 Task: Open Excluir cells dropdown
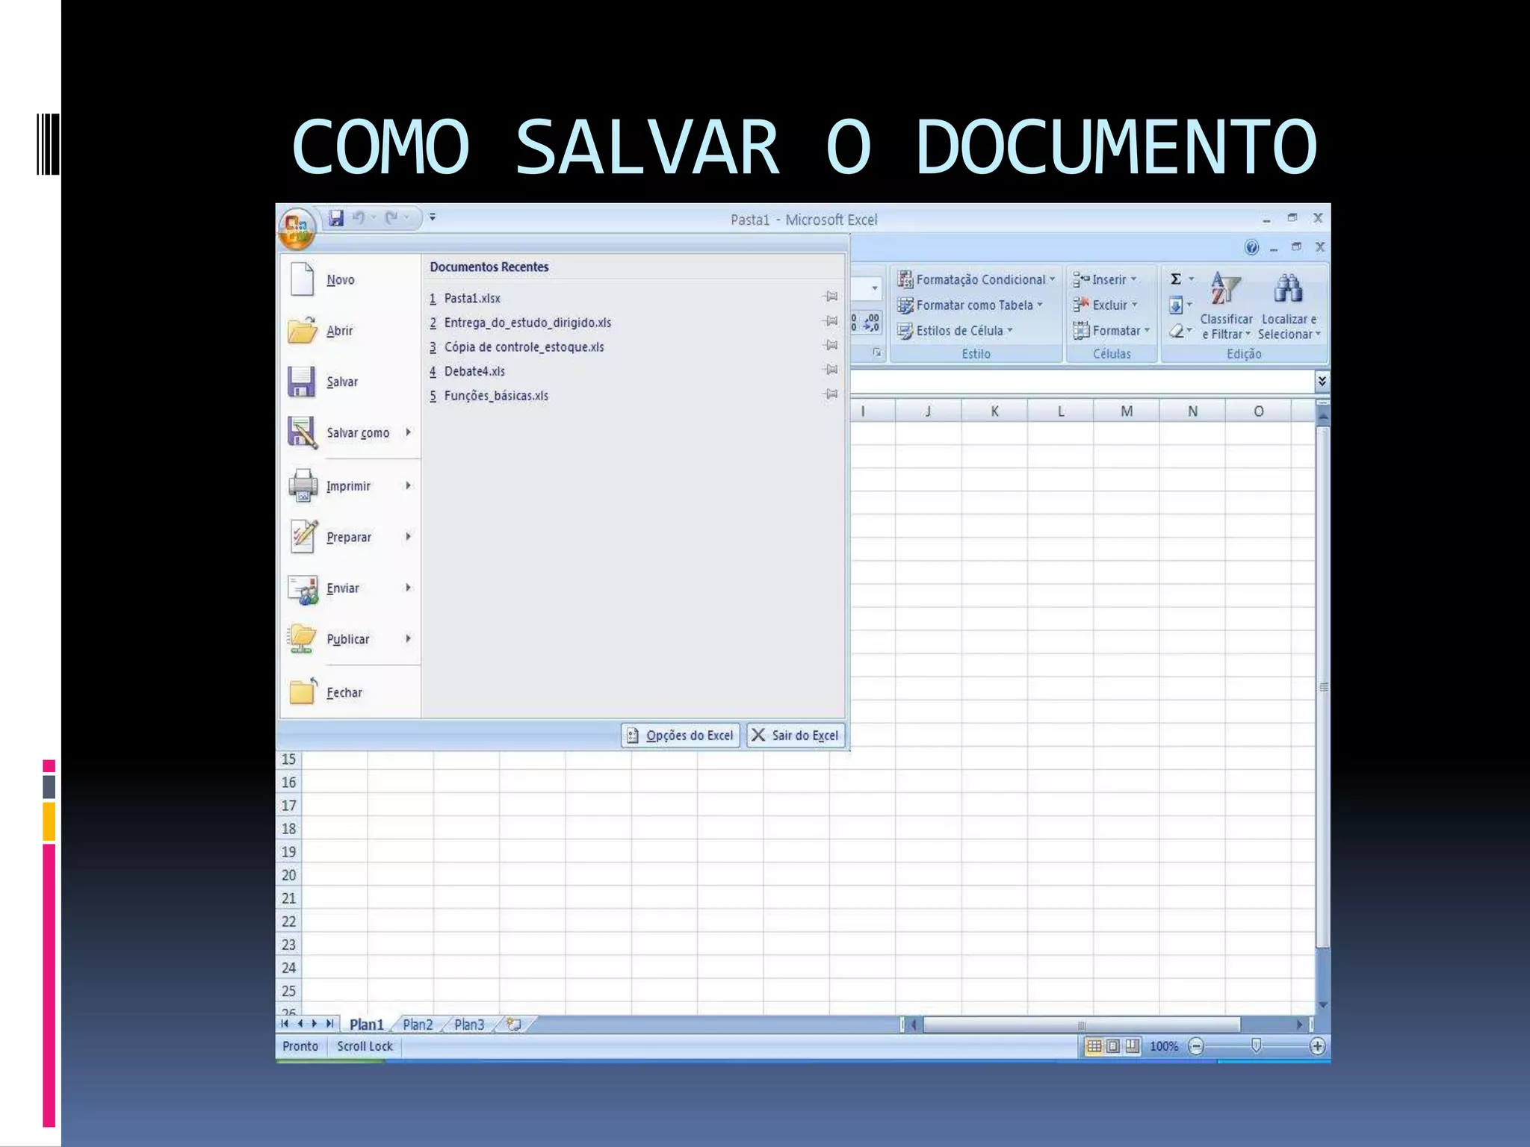click(1105, 305)
